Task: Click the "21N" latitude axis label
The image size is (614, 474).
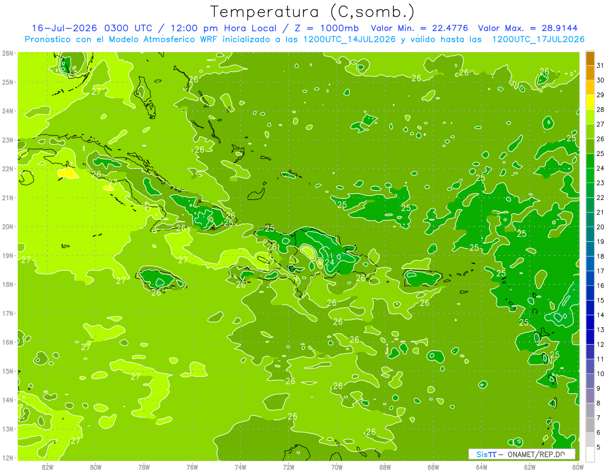Action: click(8, 197)
